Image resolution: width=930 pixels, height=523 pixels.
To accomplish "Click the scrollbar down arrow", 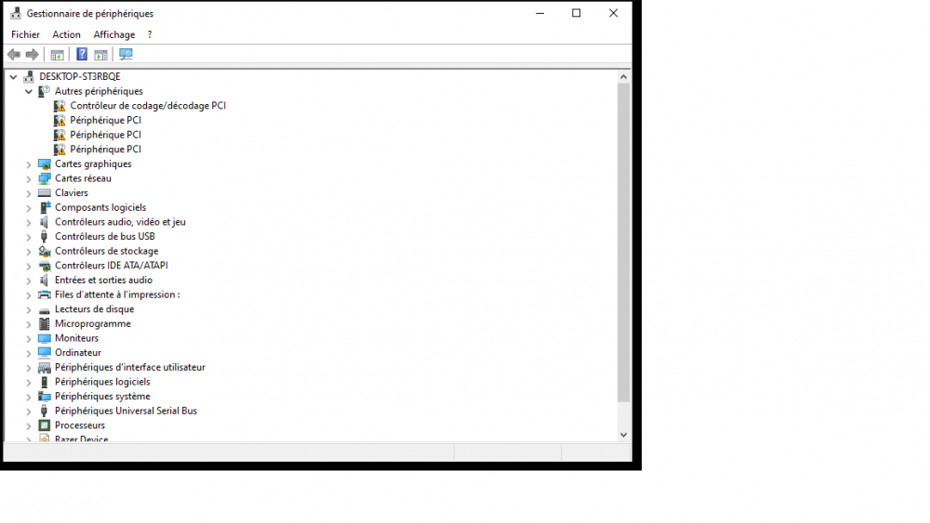I will [623, 435].
